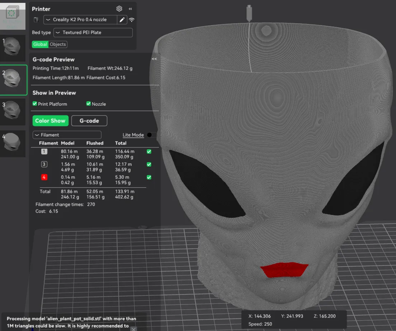Click Filament Length:81.86 m text
396x331 pixels.
pyautogui.click(x=58, y=78)
